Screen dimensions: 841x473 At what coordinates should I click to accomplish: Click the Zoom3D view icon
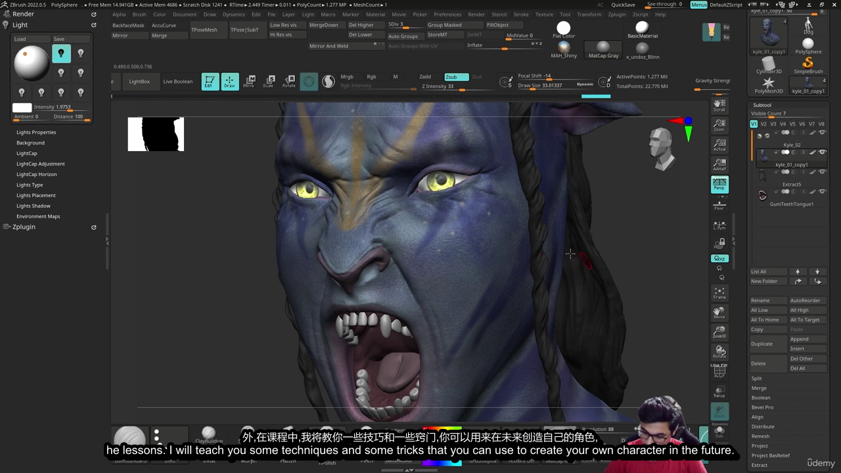(x=719, y=332)
